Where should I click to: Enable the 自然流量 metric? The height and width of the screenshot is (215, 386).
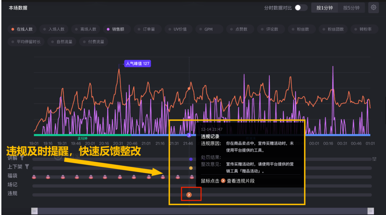click(62, 42)
